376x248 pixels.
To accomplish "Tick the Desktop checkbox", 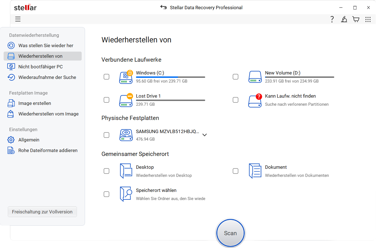I will tap(106, 171).
